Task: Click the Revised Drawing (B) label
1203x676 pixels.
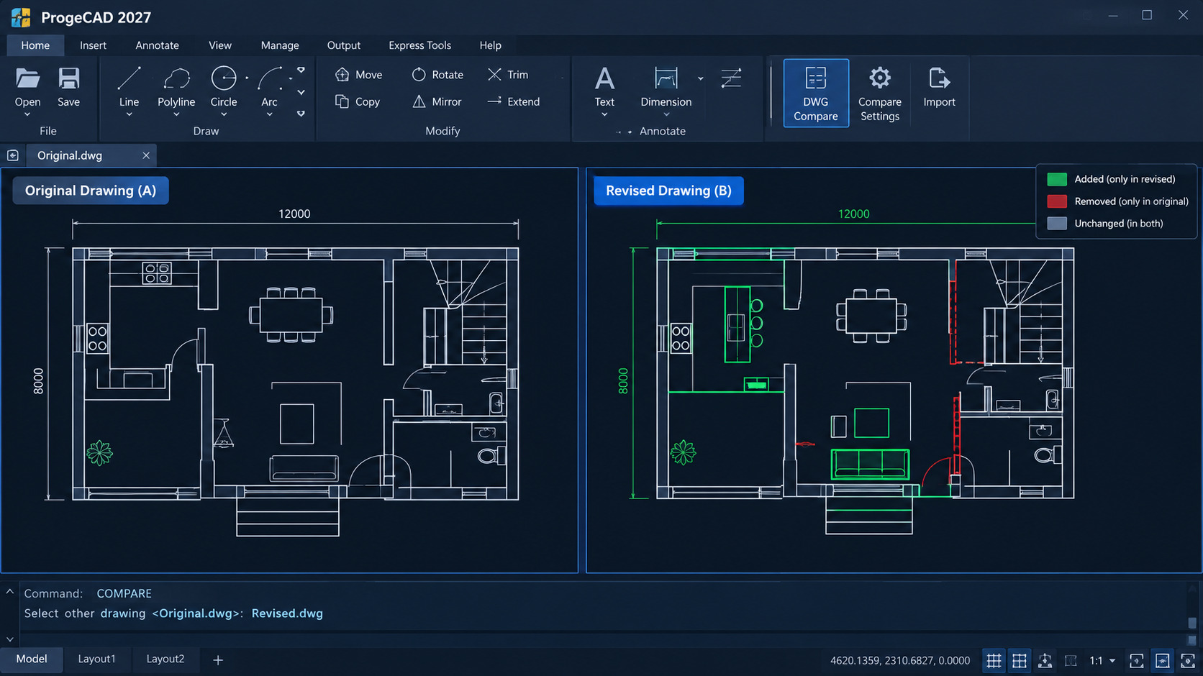Action: point(668,191)
